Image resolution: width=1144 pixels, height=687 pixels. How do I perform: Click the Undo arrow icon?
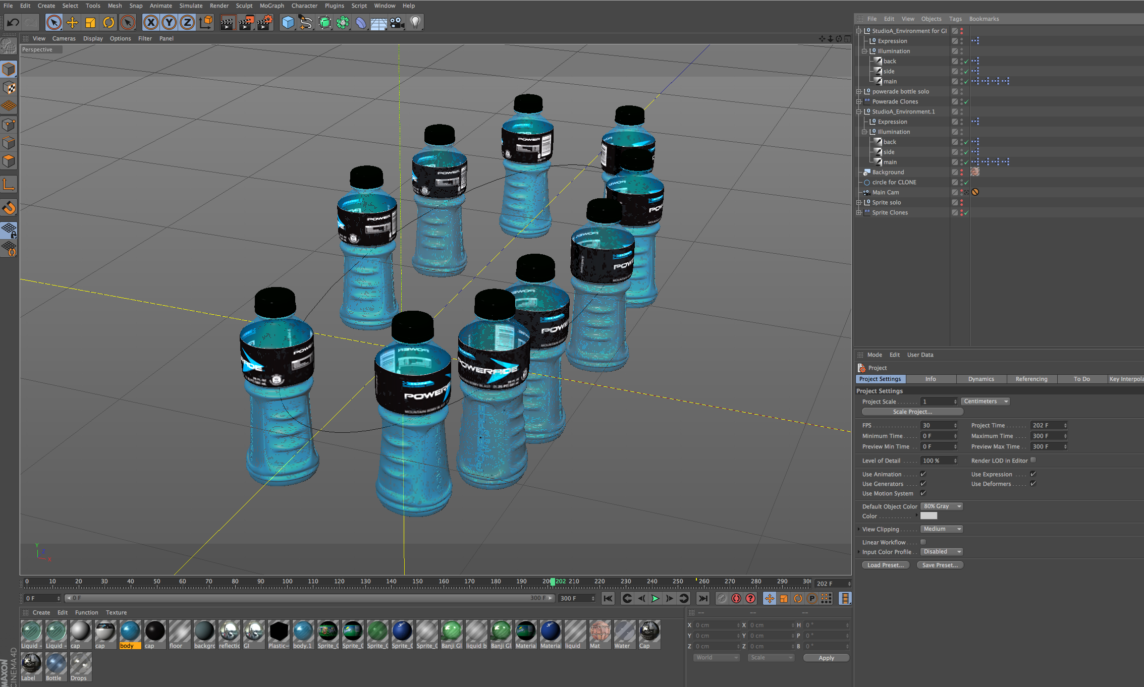13,22
